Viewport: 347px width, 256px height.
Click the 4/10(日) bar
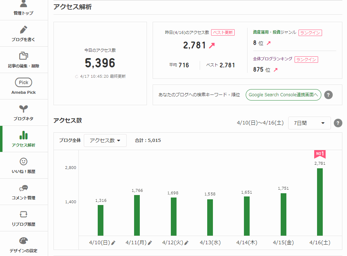pos(101,220)
